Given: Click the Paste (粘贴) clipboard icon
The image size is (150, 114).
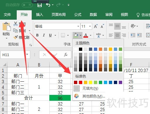Looking at the screenshot, I should point(6,26).
